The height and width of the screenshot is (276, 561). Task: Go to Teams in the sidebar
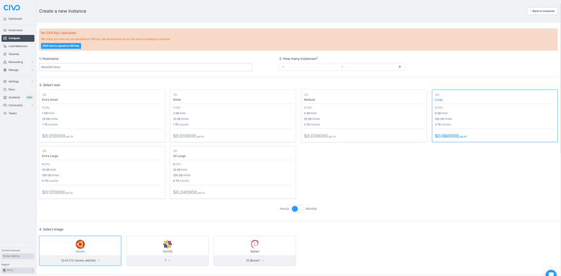click(13, 113)
